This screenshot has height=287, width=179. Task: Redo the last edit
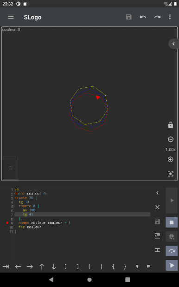(x=157, y=17)
